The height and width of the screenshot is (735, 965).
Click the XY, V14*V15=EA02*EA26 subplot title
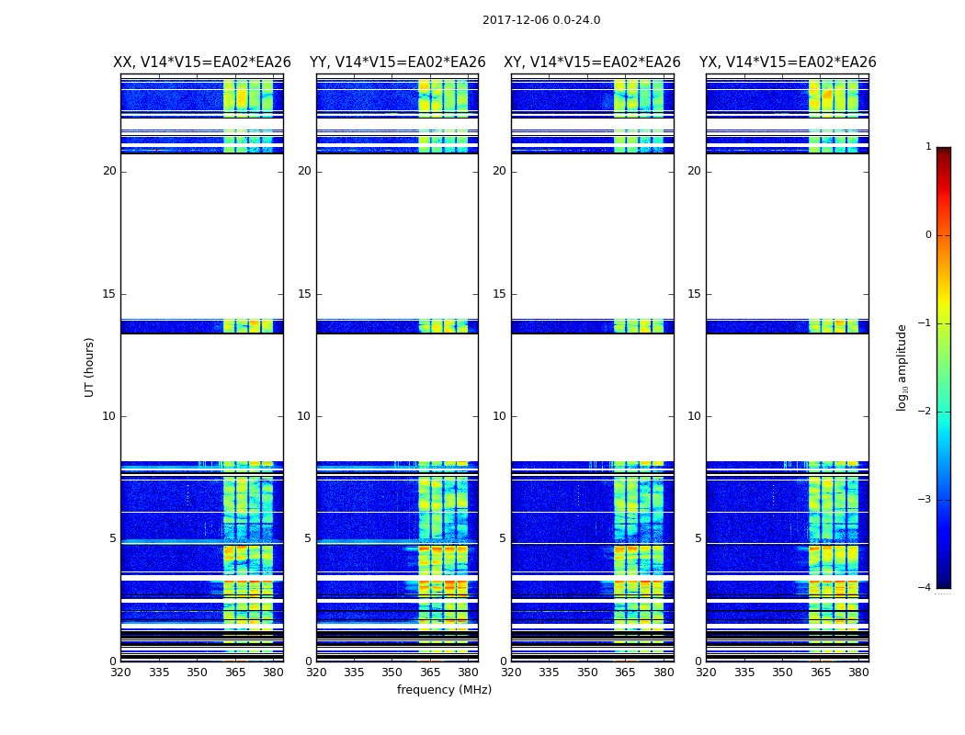[592, 62]
